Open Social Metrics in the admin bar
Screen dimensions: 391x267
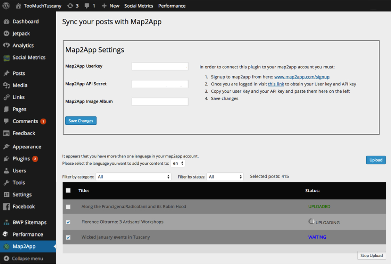[139, 6]
